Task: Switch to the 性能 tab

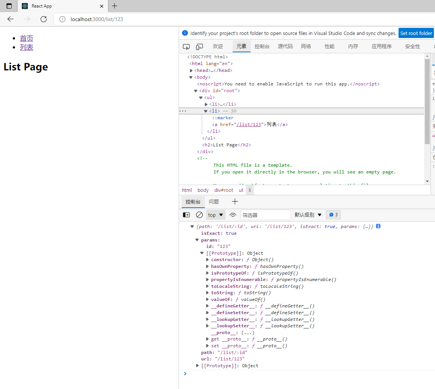Action: [330, 46]
